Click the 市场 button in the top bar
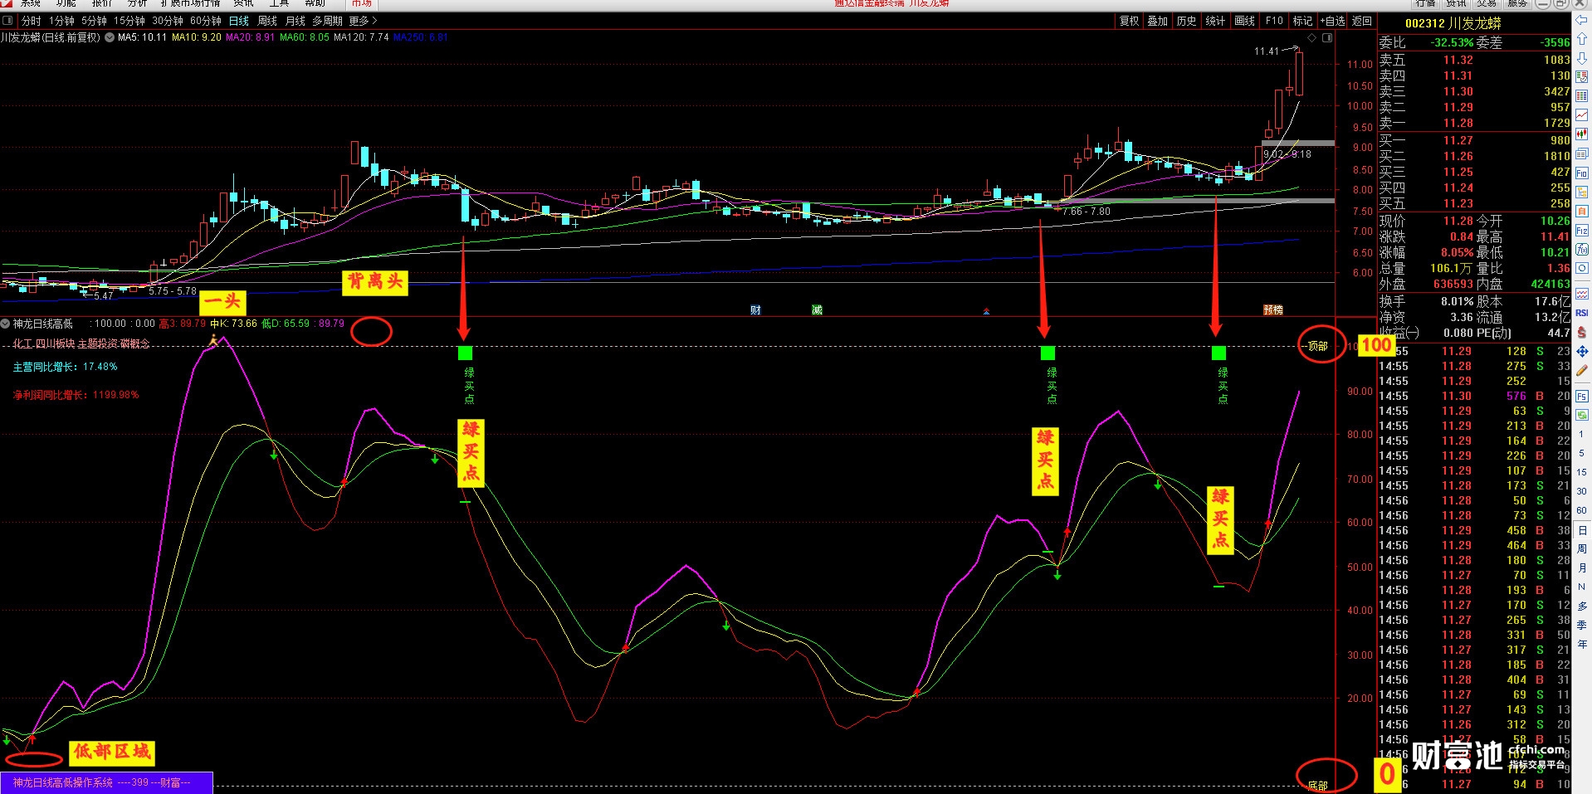Viewport: 1592px width, 794px height. tap(362, 3)
